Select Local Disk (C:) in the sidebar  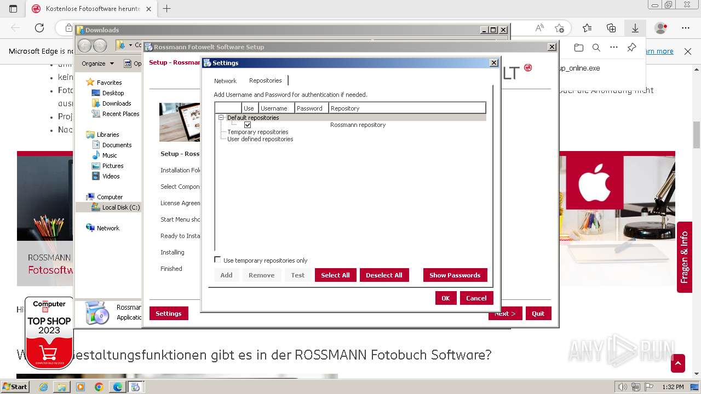pyautogui.click(x=120, y=207)
